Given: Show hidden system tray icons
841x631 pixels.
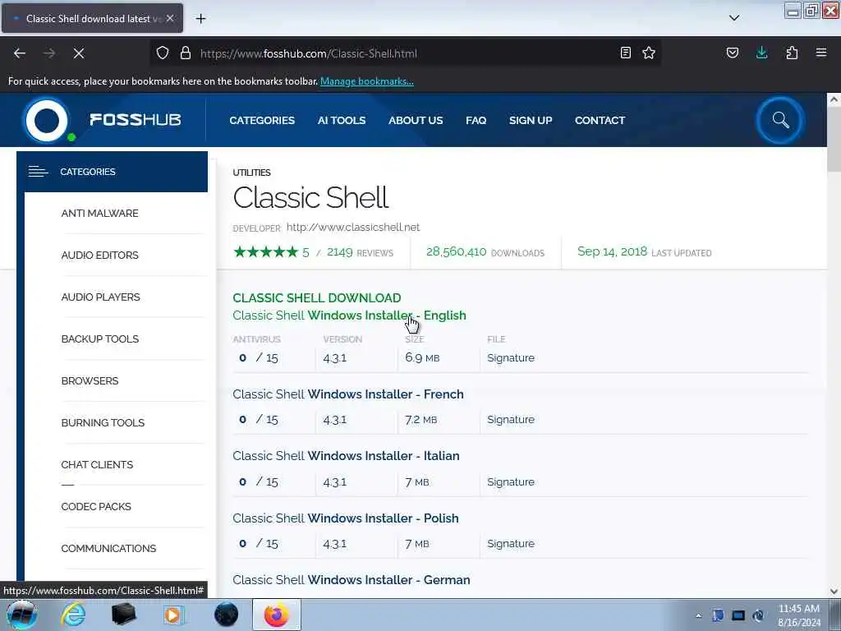Looking at the screenshot, I should [698, 615].
